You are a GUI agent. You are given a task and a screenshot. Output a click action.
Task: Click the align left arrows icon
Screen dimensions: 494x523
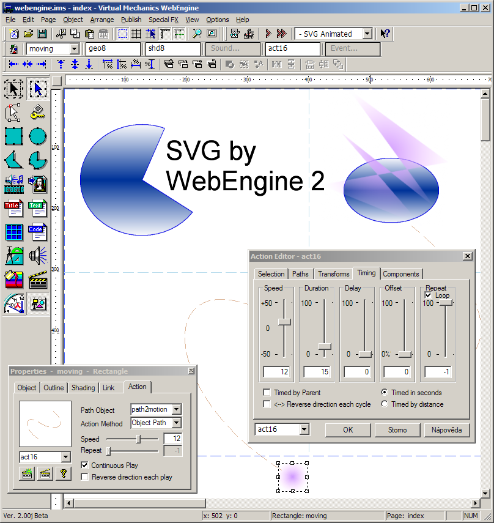coord(13,64)
